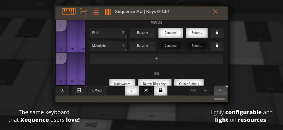Open the routing path icon in header
Screen dimensions: 283x130
pos(83,12)
